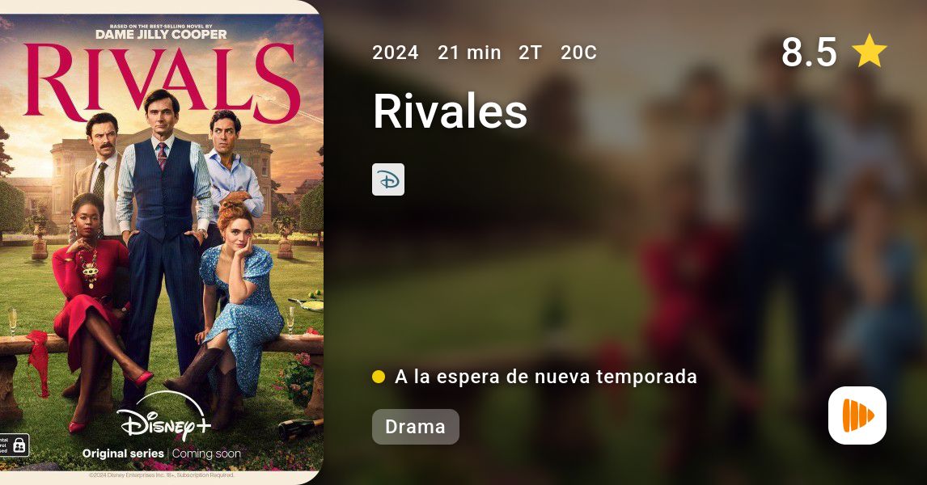This screenshot has width=927, height=485.
Task: Click 'Original series' text on poster
Action: coord(123,453)
